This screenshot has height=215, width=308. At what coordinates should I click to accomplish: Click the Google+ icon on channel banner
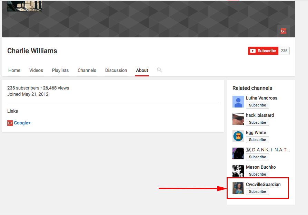pyautogui.click(x=283, y=31)
